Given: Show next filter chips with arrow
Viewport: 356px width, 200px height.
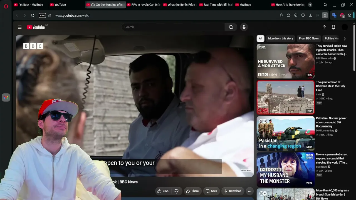Looking at the screenshot, I should (345, 39).
